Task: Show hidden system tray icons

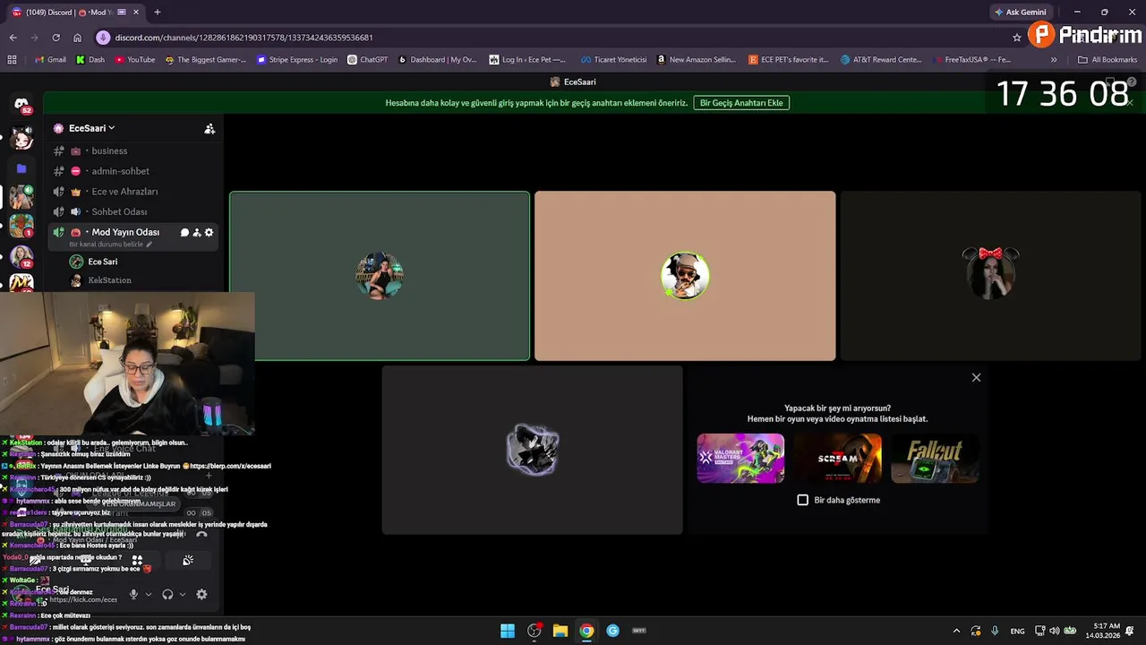Action: point(956,631)
